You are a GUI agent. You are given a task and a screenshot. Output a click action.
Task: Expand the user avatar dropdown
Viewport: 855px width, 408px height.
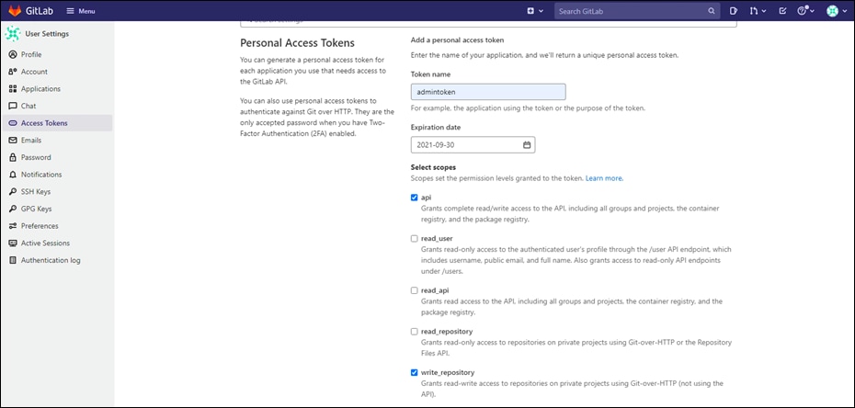(x=836, y=11)
